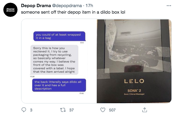
Task: Visit the @depopdrama handle link
Action: 67,6
